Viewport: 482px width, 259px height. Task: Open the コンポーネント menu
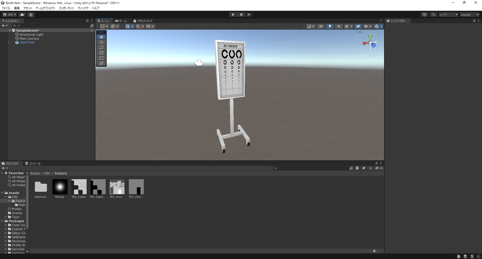tap(66, 8)
